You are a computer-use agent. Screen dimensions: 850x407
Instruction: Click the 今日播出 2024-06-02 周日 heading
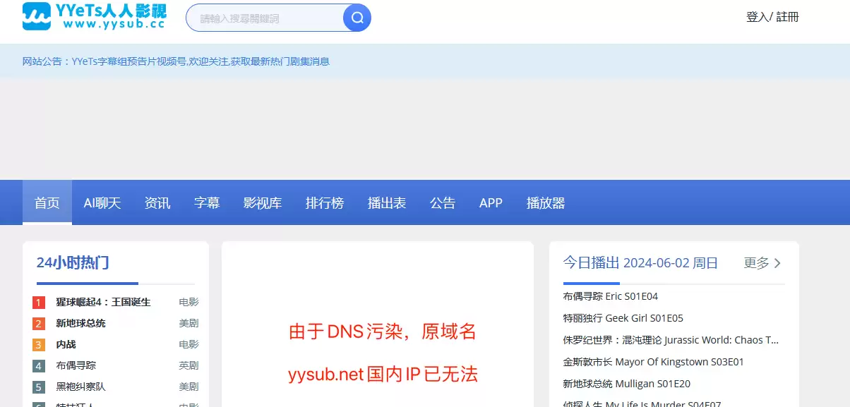(640, 263)
